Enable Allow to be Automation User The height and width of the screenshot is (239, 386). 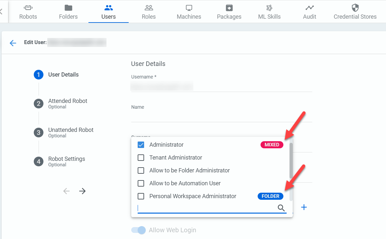[141, 183]
